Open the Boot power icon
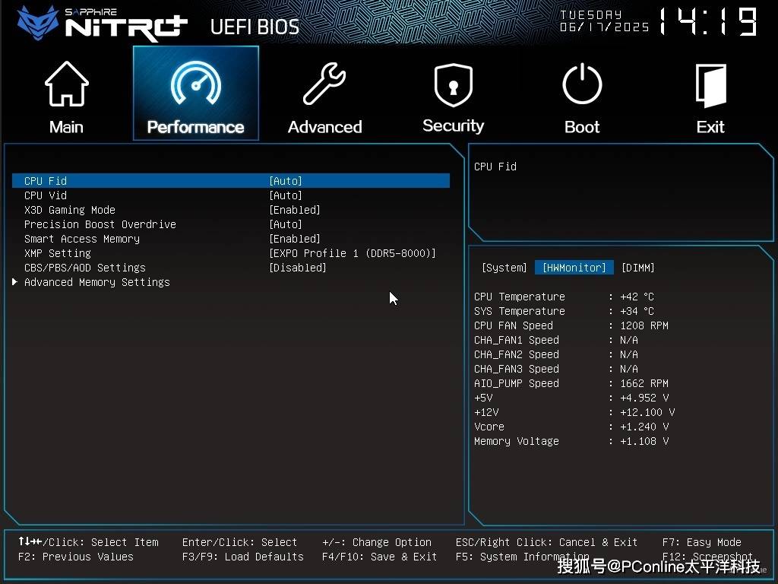The width and height of the screenshot is (778, 584). (582, 85)
